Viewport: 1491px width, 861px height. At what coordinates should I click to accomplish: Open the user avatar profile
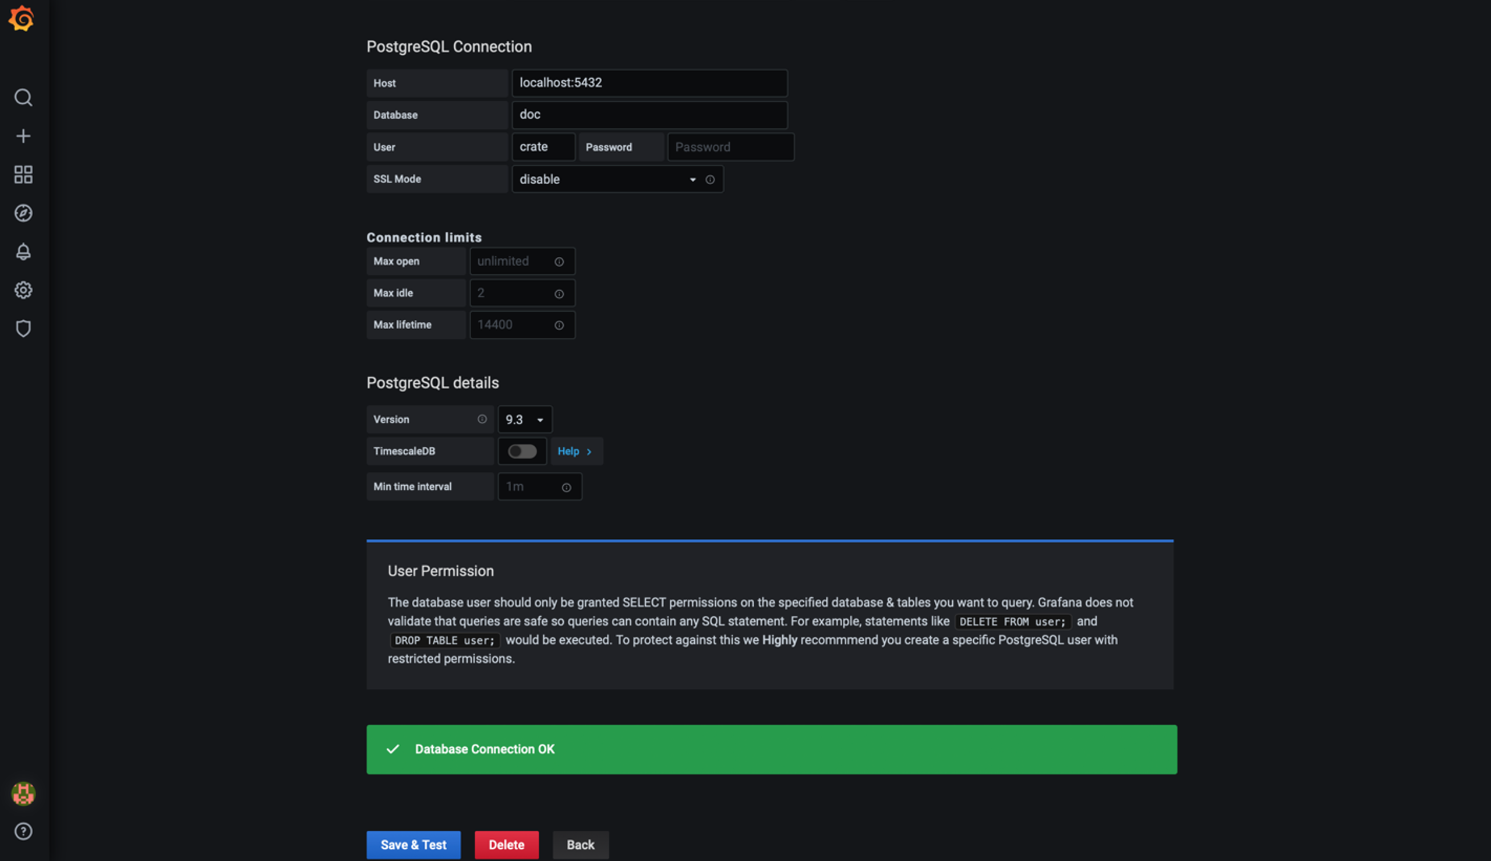tap(23, 793)
